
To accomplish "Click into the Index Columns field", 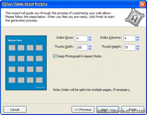I will [x=129, y=39].
